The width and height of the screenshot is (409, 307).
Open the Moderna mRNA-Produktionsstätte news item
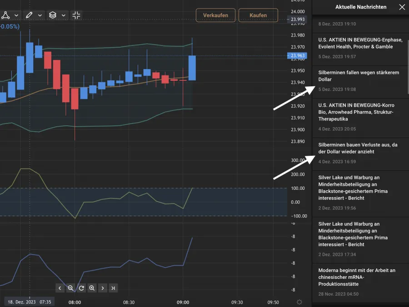pos(356,277)
